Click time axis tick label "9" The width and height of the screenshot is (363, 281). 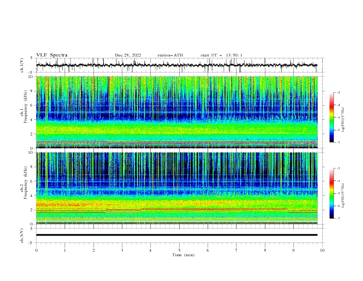click(293, 250)
